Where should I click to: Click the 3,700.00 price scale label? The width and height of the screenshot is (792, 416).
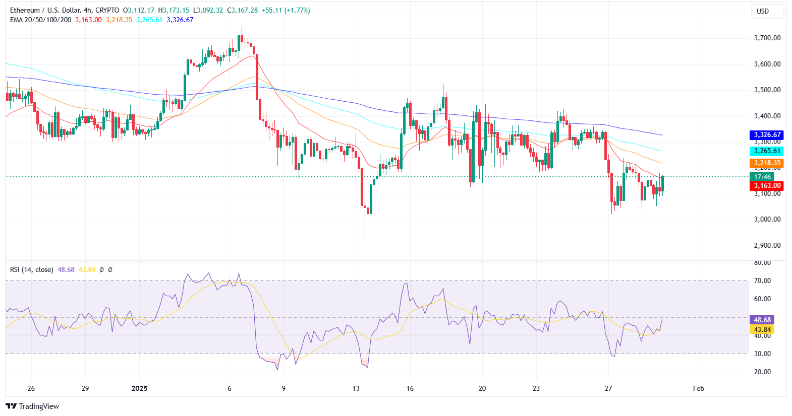tap(767, 38)
